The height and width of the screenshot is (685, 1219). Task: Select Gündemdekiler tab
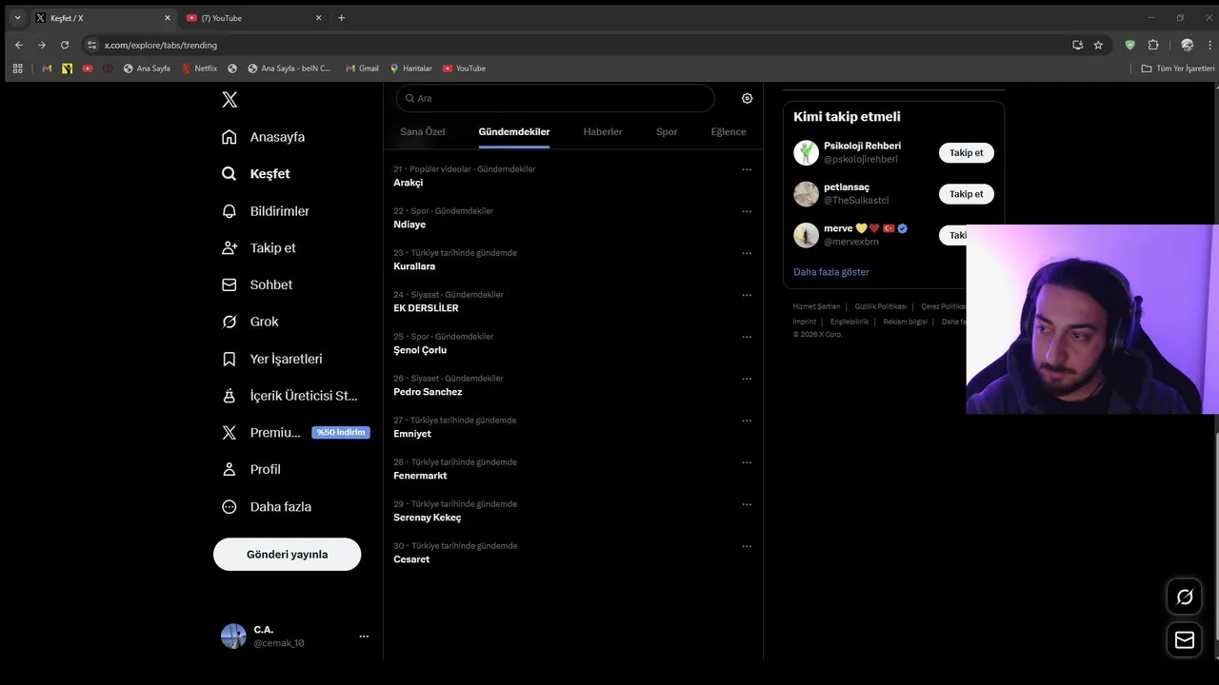pyautogui.click(x=514, y=132)
